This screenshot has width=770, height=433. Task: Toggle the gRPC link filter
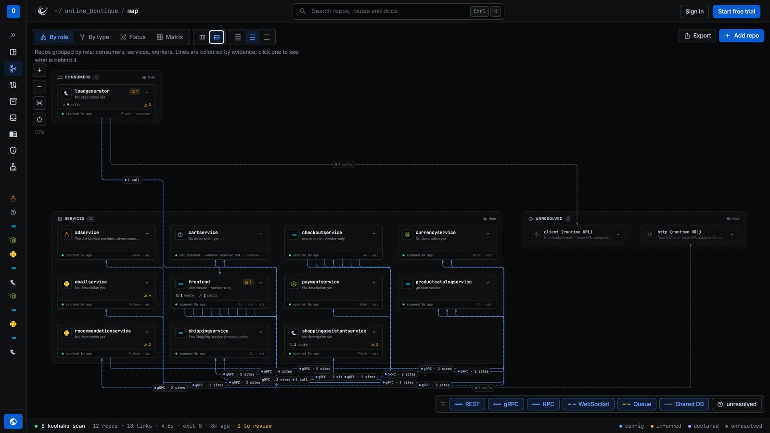point(506,404)
